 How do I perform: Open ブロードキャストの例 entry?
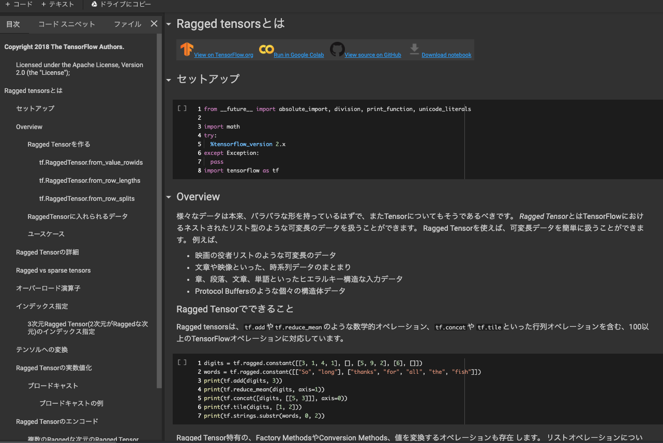pyautogui.click(x=71, y=403)
